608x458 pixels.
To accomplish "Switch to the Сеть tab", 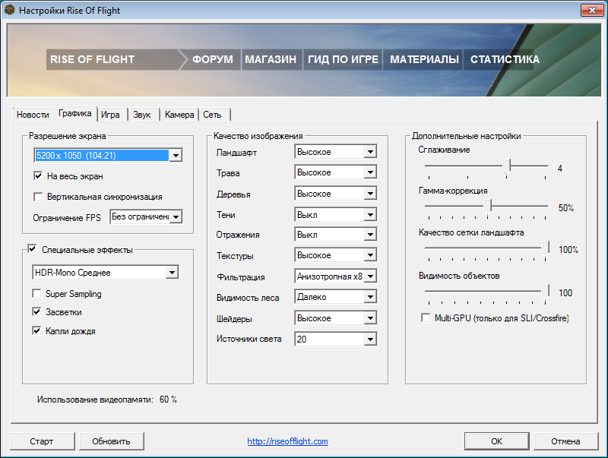I will [213, 115].
